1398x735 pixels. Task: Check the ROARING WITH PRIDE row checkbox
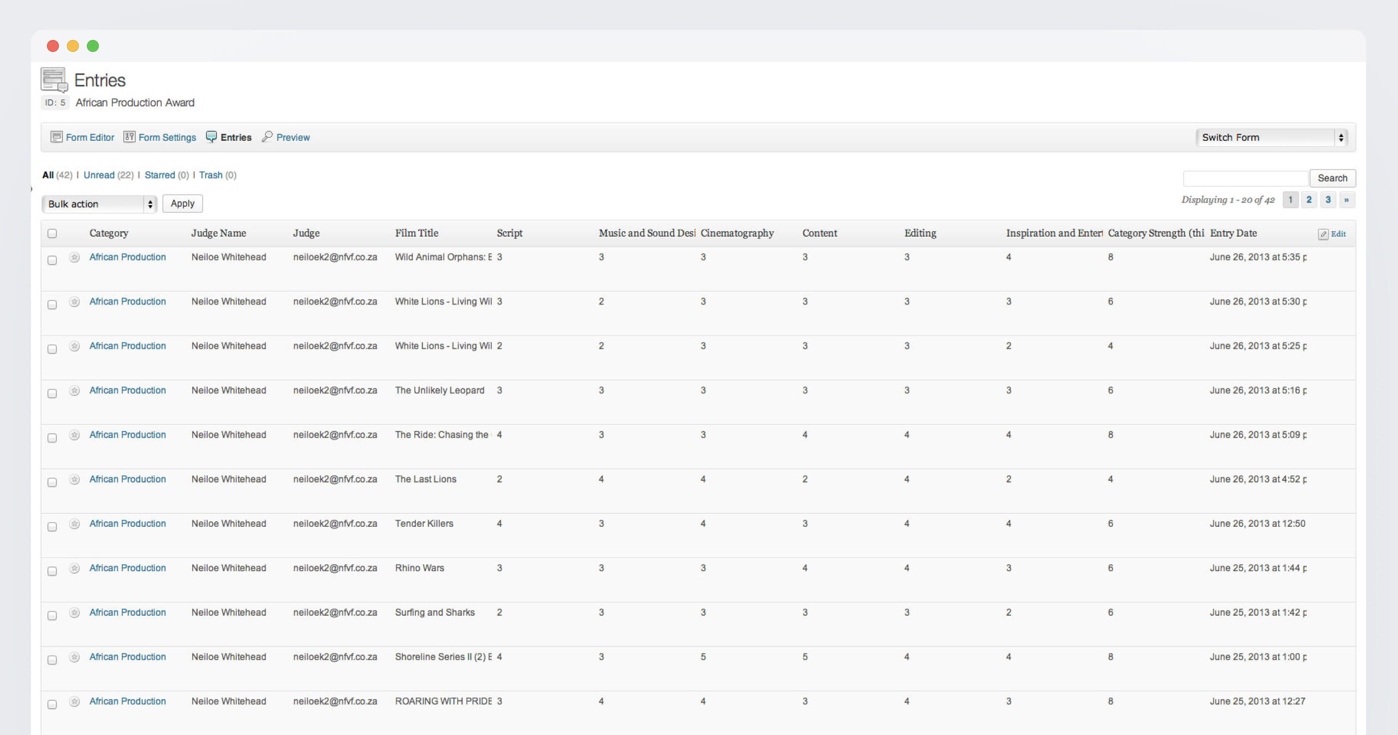(52, 705)
